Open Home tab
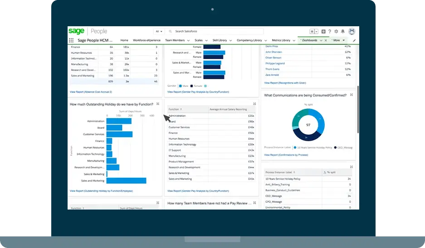The width and height of the screenshot is (425, 248). (124, 40)
